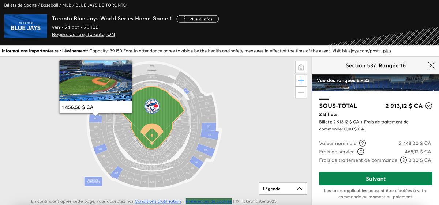Close the Section 537 ticket panel
The width and height of the screenshot is (439, 205).
[x=431, y=65]
